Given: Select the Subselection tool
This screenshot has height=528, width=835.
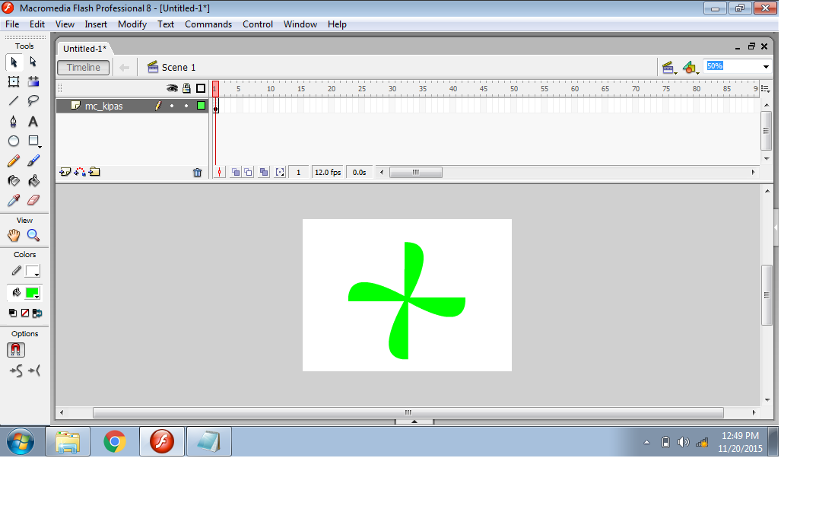Looking at the screenshot, I should 33,62.
